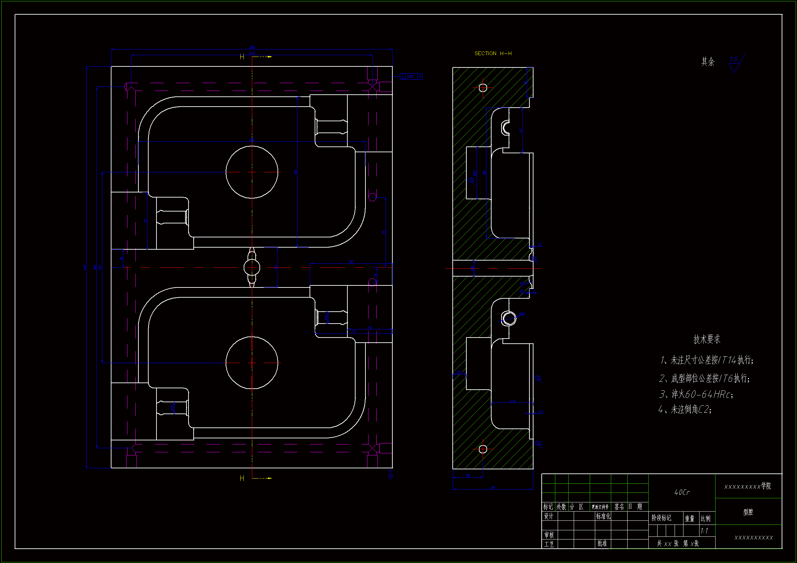797x563 pixels.
Task: Click the SECTION H-H view label
Action: point(493,53)
